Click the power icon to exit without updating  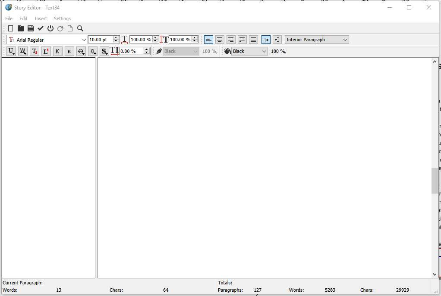[x=50, y=28]
